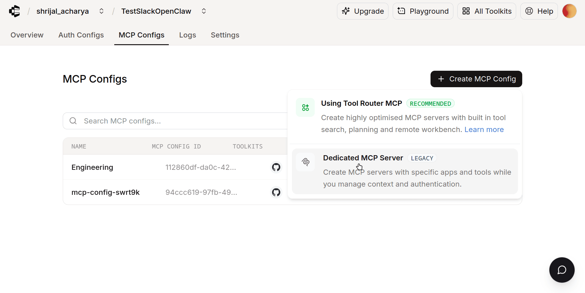This screenshot has width=585, height=293.
Task: Open the shrijal_acharya workspace switcher chevron
Action: 101,11
